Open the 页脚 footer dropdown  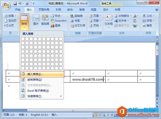click(x=95, y=21)
